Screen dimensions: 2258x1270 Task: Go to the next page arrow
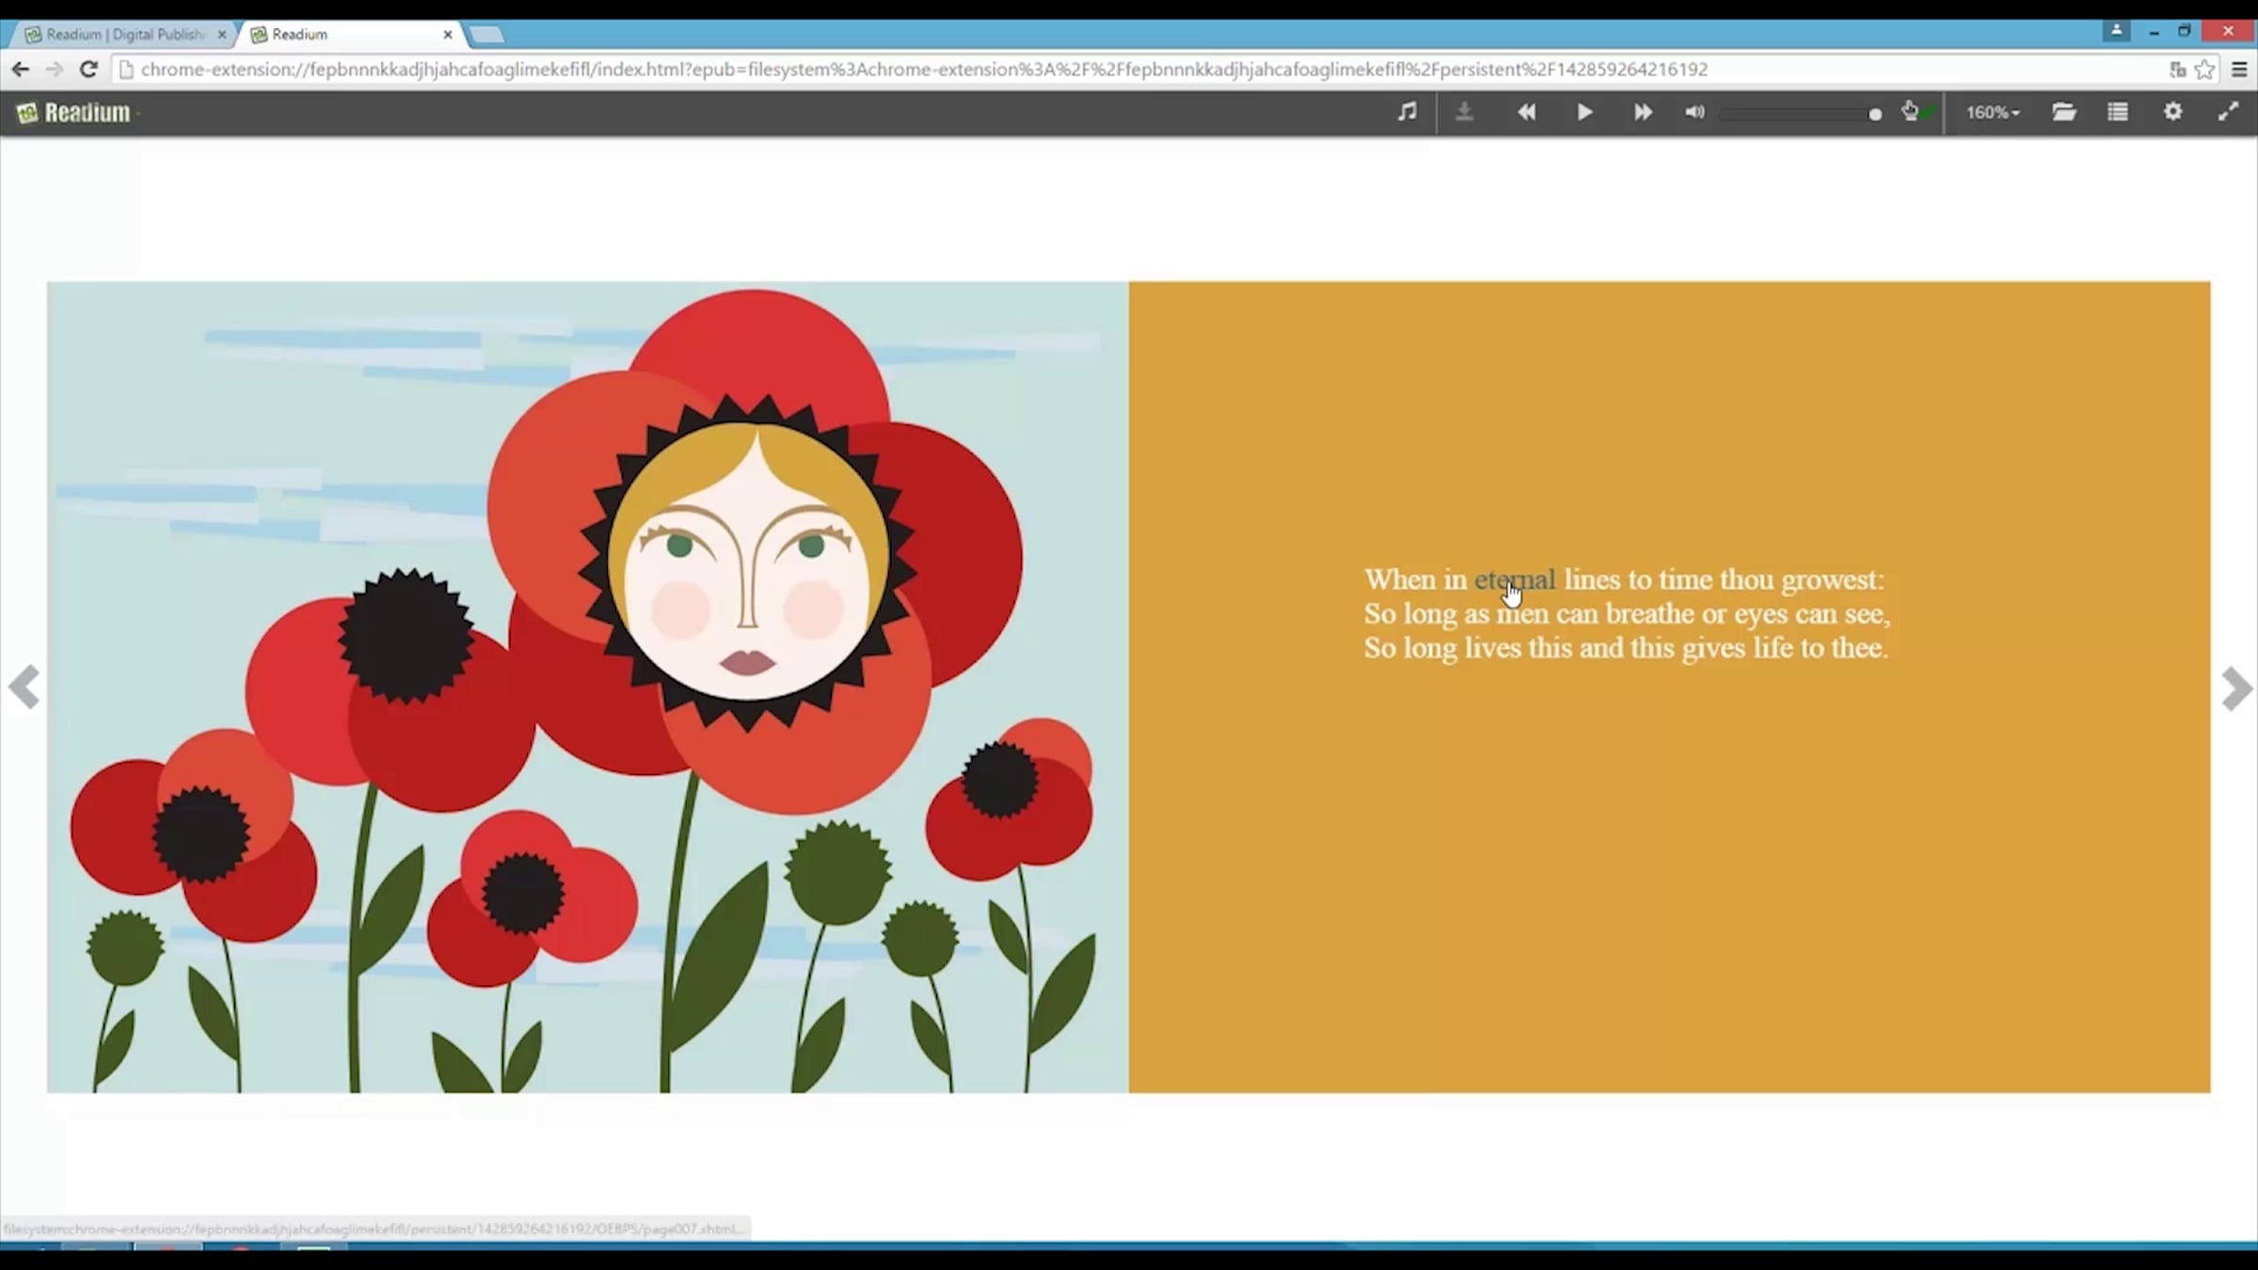pos(2235,689)
